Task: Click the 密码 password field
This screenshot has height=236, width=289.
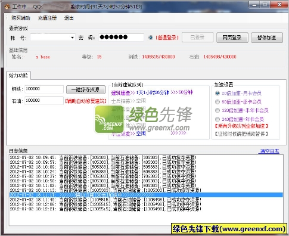Action: pyautogui.click(x=121, y=38)
